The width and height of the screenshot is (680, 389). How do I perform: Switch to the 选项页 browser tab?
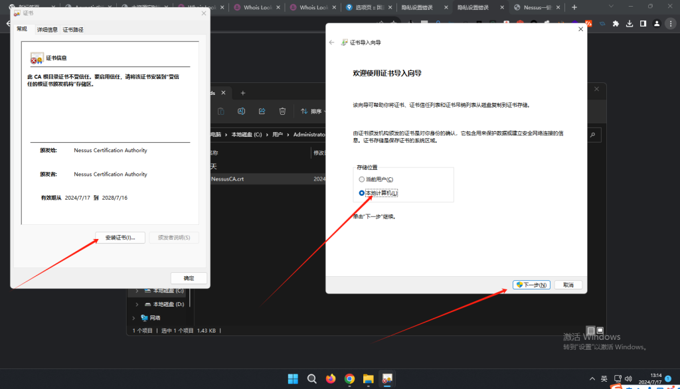(x=369, y=7)
